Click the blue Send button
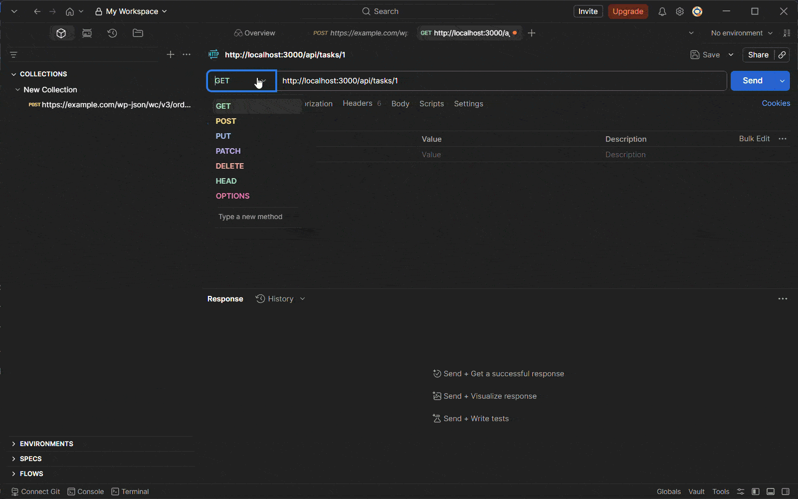This screenshot has height=499, width=798. pos(753,81)
